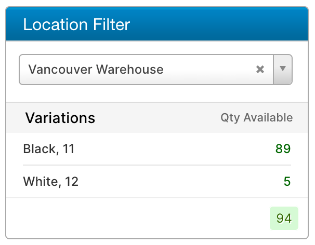Click the word Available in the column header

click(268, 118)
